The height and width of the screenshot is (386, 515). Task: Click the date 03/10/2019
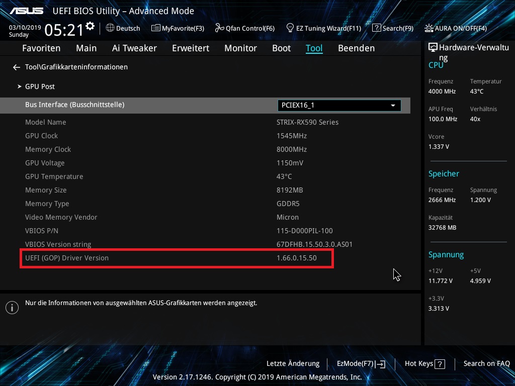pos(25,28)
